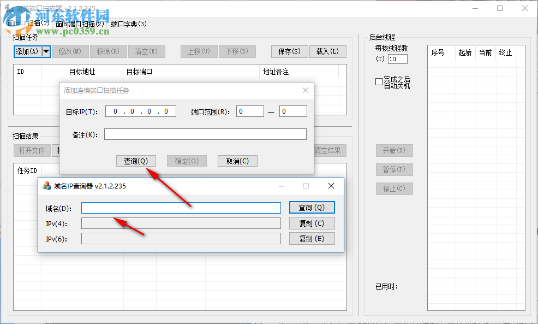This screenshot has width=538, height=324.
Task: Click 查询(Q) in 域名IP查询器 window
Action: tap(312, 208)
